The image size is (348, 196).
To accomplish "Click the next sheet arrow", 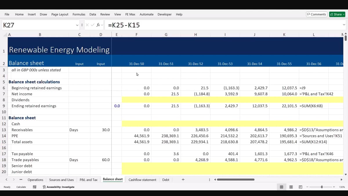I will point(14,180).
